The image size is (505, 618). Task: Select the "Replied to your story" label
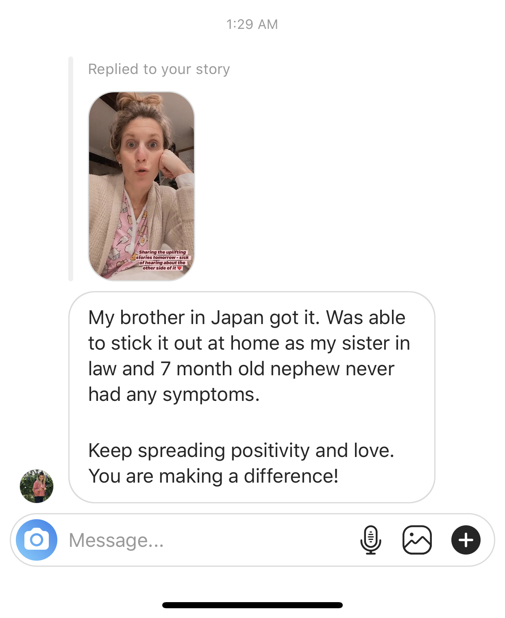coord(159,69)
